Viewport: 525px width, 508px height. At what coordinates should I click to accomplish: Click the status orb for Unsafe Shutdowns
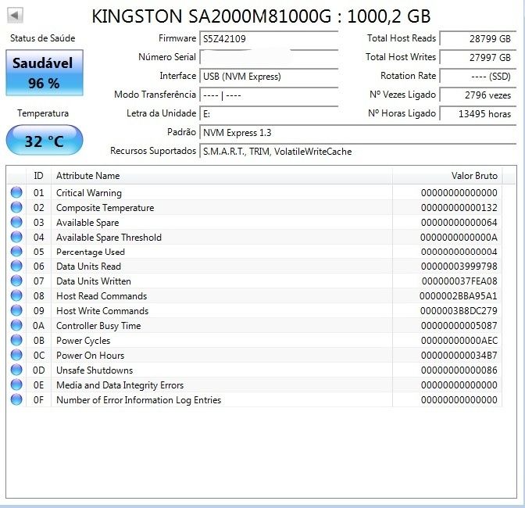16,370
